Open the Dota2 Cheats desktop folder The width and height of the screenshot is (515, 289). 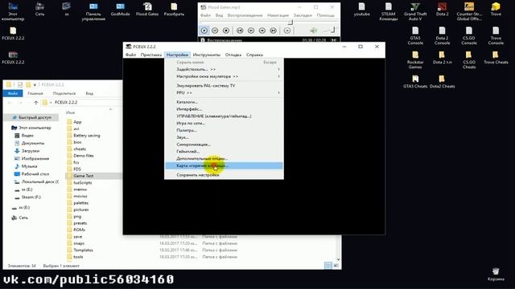[x=442, y=82]
